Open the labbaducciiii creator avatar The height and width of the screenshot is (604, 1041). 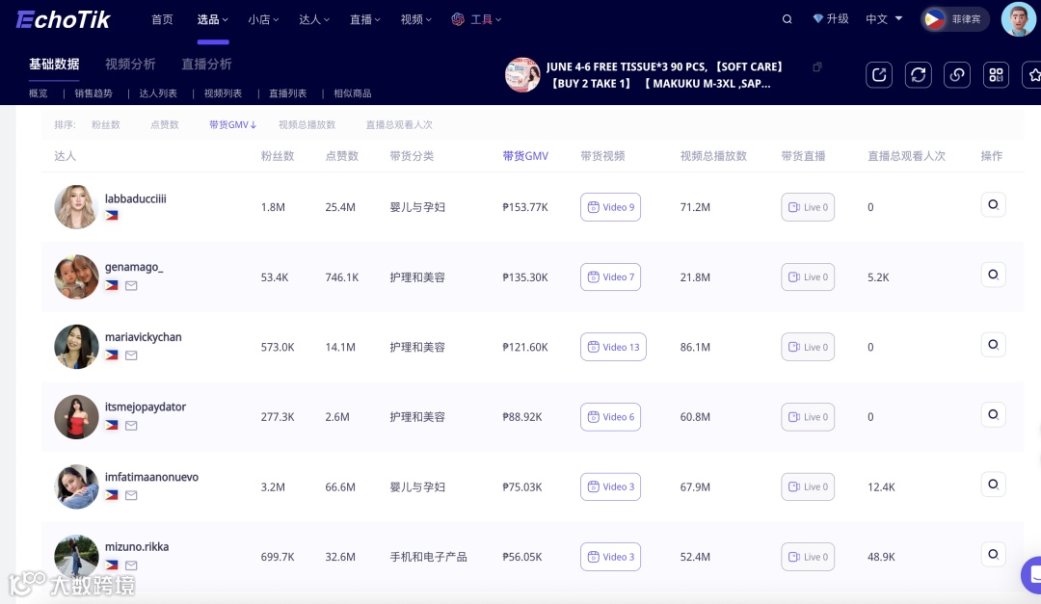pyautogui.click(x=76, y=207)
